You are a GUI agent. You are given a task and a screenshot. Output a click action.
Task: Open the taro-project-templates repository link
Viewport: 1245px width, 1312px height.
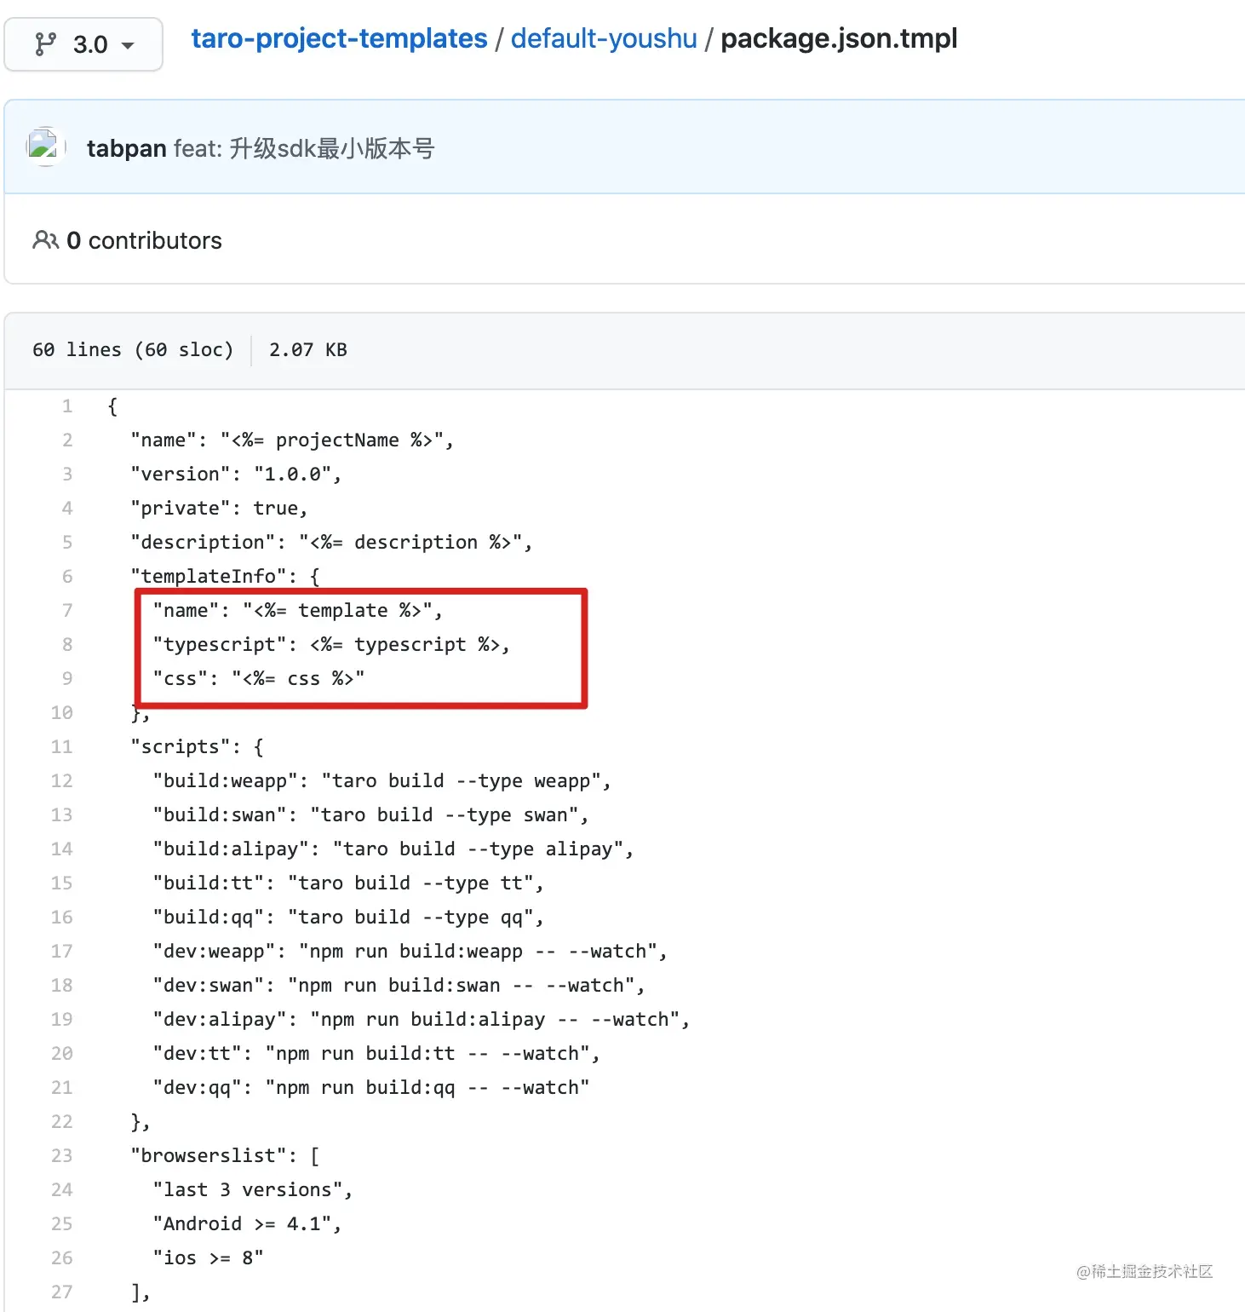click(339, 38)
